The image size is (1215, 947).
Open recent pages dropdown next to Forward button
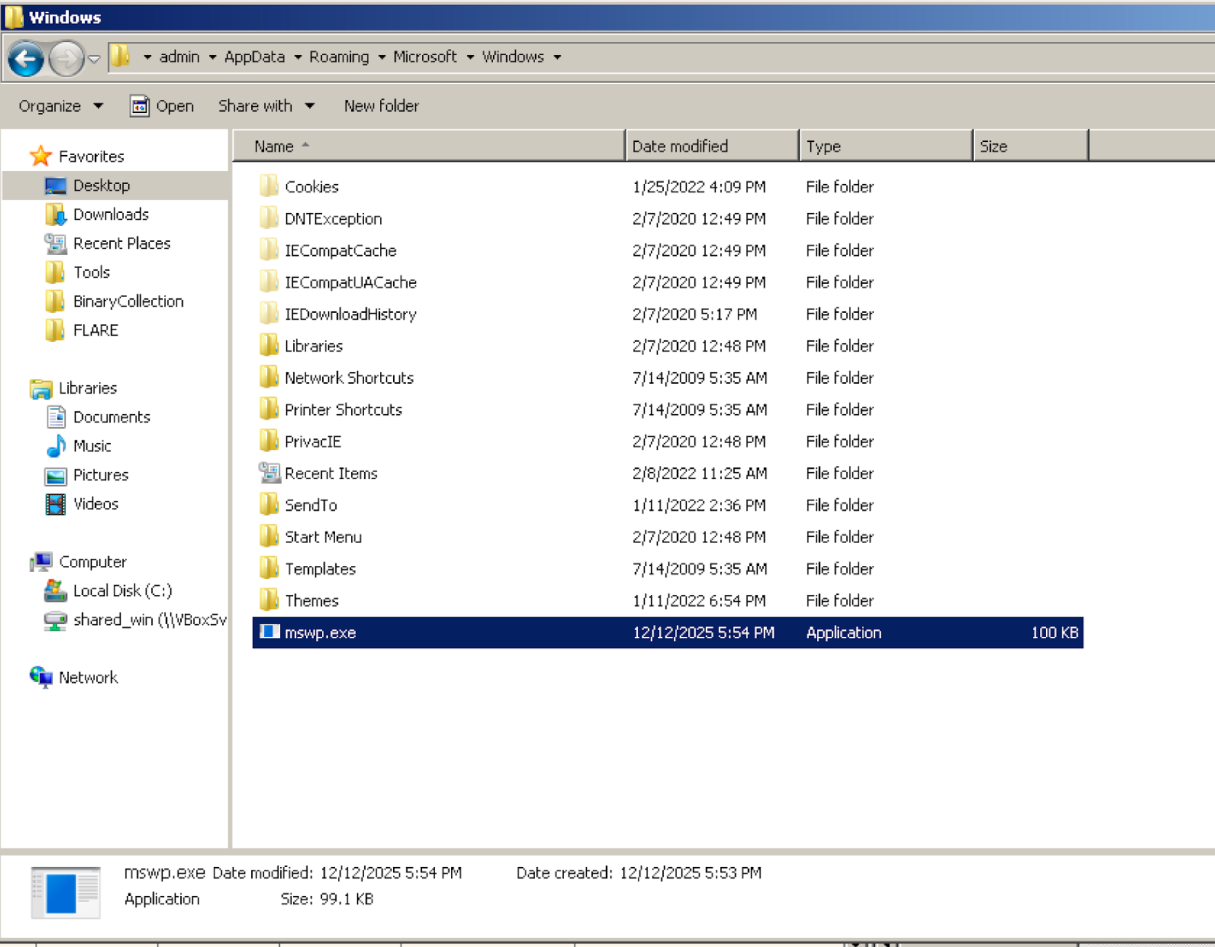click(x=94, y=59)
